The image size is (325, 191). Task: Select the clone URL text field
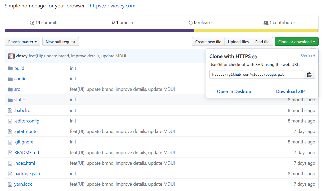(257, 74)
